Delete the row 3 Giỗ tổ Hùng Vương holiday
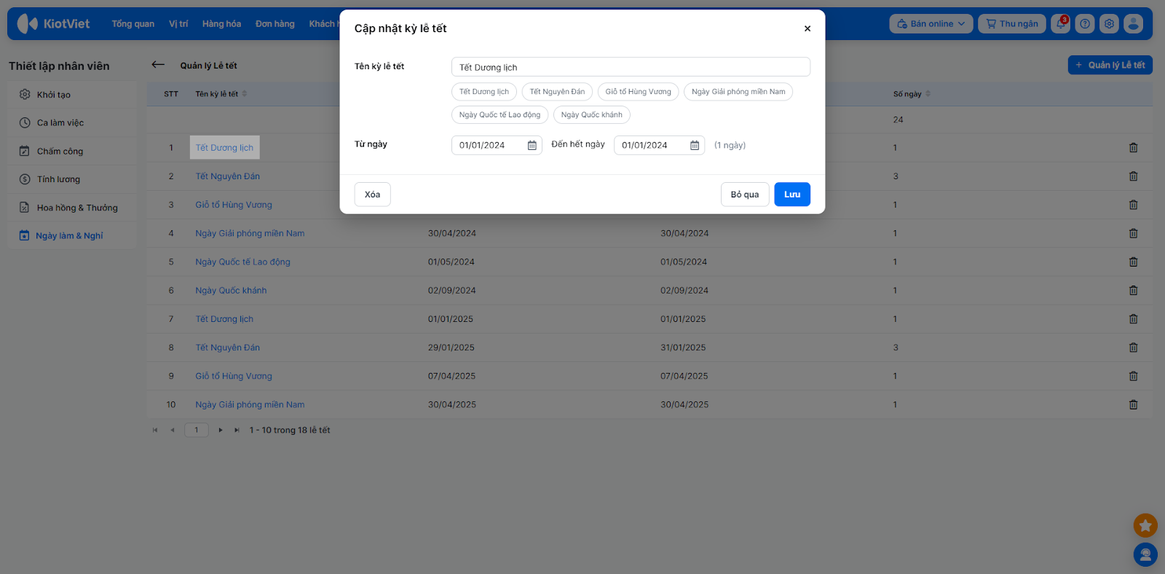This screenshot has width=1165, height=574. [x=1133, y=205]
